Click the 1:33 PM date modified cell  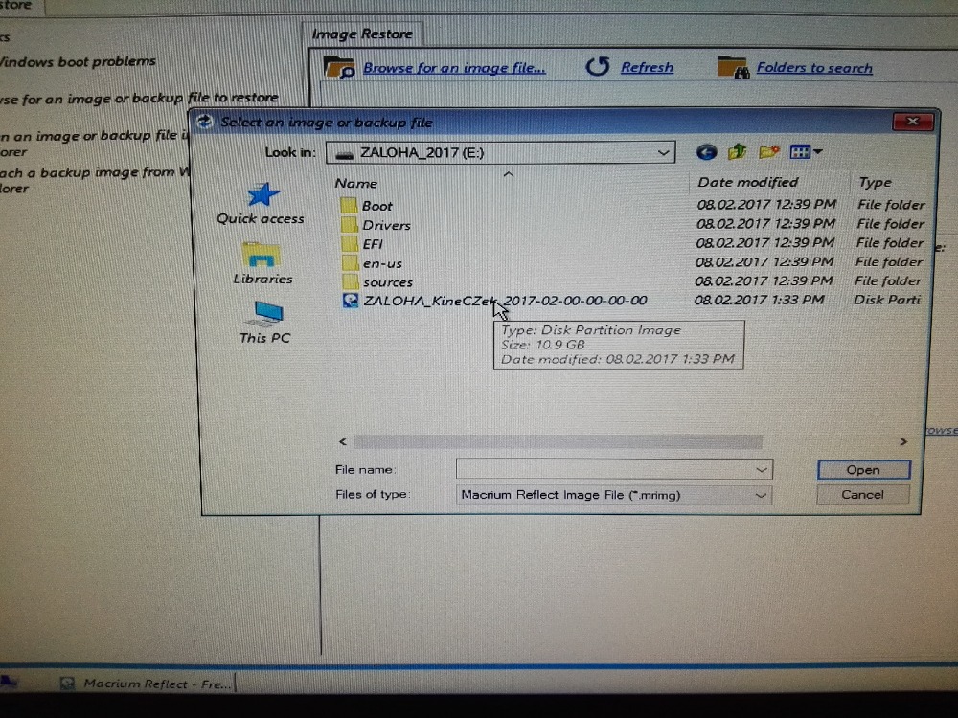coord(760,300)
